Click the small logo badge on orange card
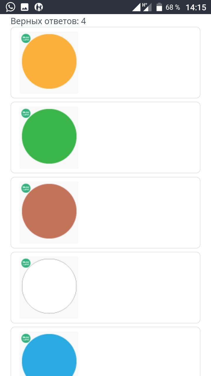 [x=26, y=38]
